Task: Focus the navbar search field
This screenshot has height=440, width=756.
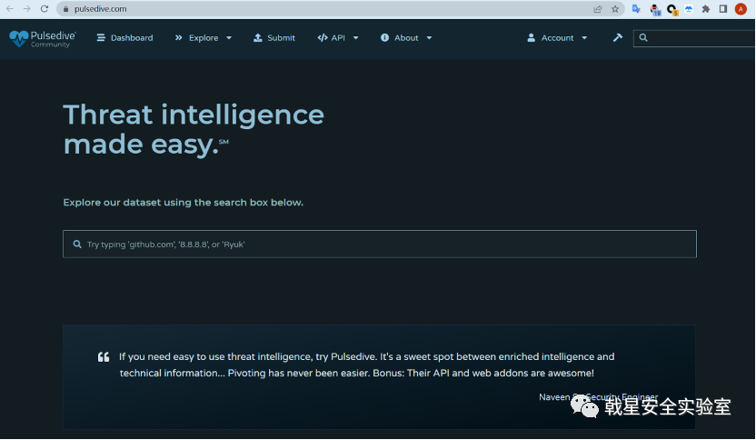Action: tap(694, 38)
